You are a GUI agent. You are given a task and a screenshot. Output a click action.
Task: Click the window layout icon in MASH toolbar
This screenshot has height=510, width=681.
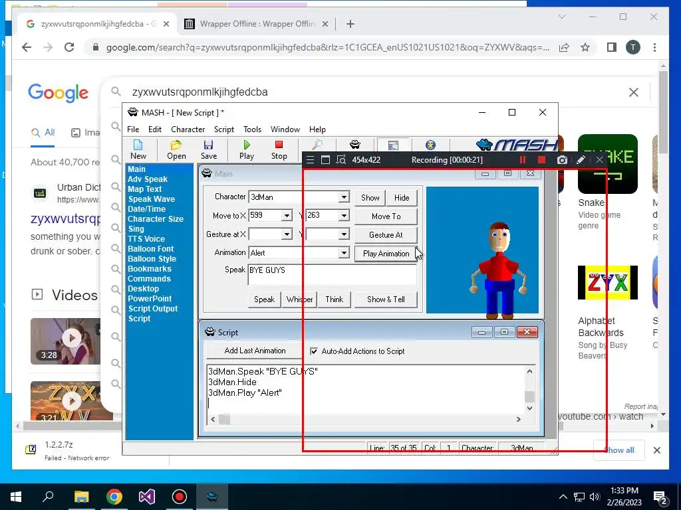click(393, 145)
